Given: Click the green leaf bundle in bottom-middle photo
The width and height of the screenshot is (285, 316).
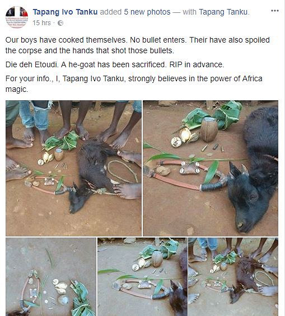Looking at the screenshot, I should coord(160,249).
